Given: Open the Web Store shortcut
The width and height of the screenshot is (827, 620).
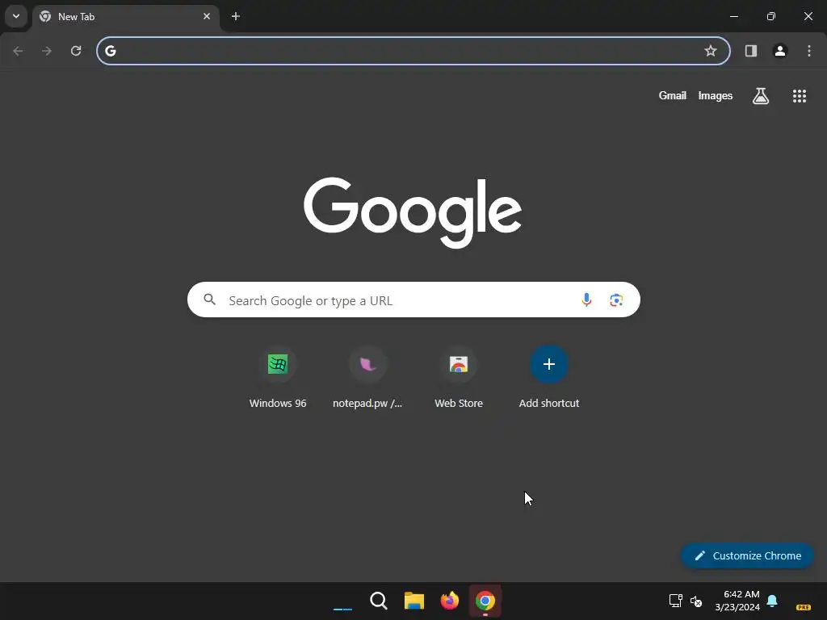Looking at the screenshot, I should click(459, 378).
